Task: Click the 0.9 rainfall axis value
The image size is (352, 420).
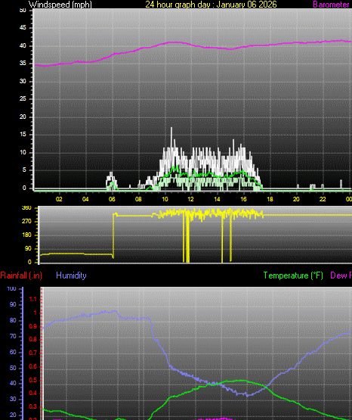Action: (x=33, y=326)
